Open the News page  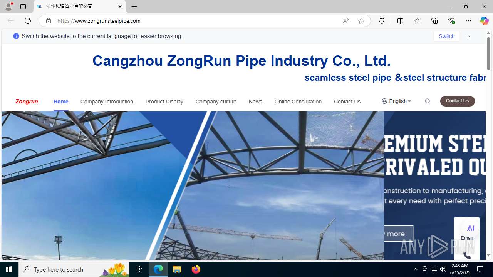(x=255, y=102)
